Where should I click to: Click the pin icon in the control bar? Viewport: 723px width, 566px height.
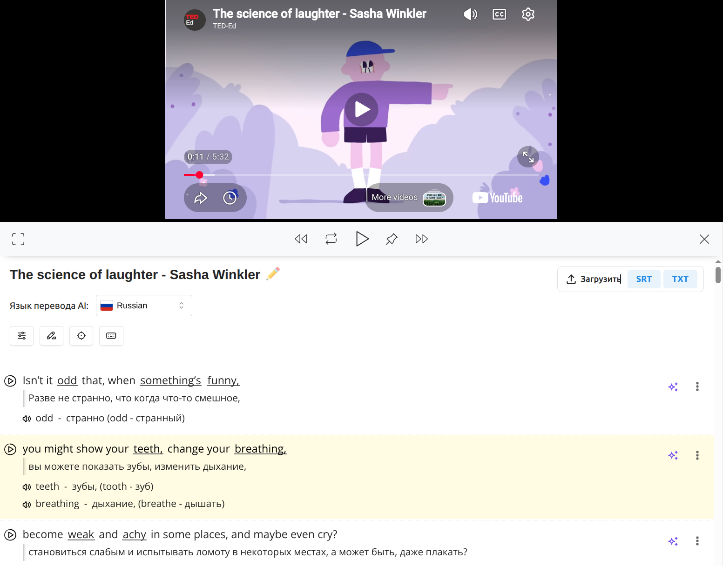tap(392, 239)
